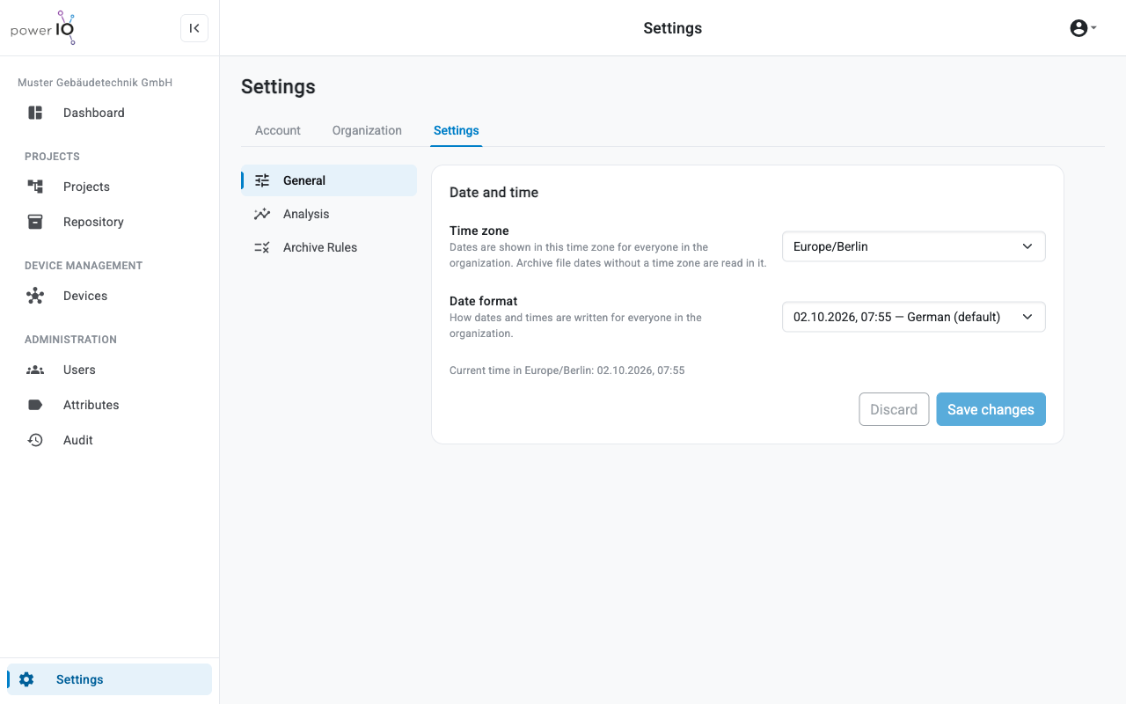
Task: Open the user account avatar menu
Action: pos(1078,28)
